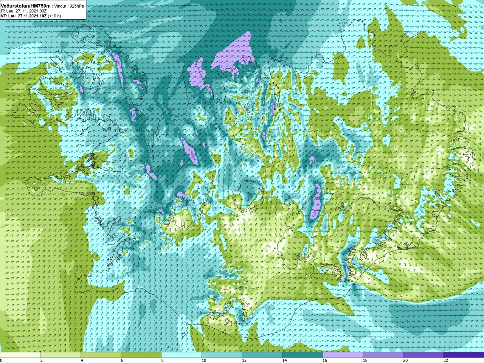Select the 20–22 violet legend swatch
The width and height of the screenshot is (484, 363).
(423, 355)
